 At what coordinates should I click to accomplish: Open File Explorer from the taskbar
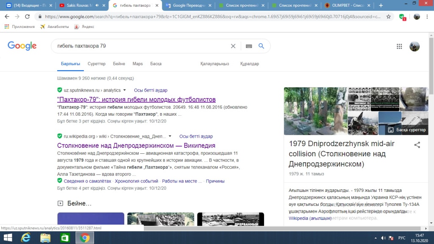[45, 238]
